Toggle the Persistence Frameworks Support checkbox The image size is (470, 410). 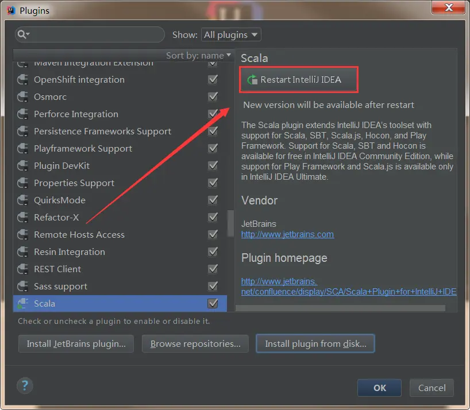(213, 131)
